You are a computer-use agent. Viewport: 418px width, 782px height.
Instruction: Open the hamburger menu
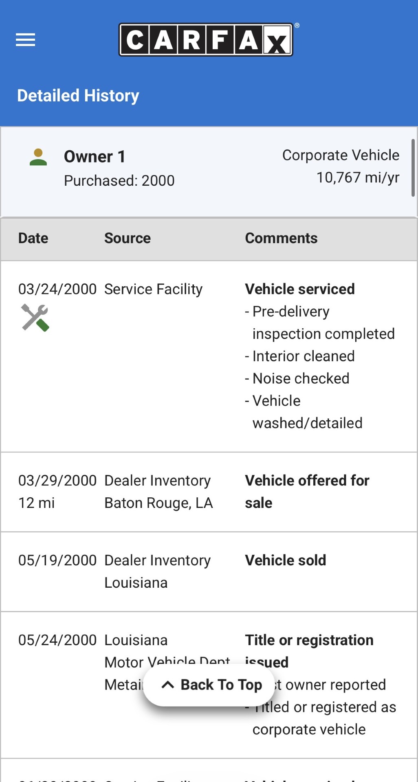tap(25, 40)
